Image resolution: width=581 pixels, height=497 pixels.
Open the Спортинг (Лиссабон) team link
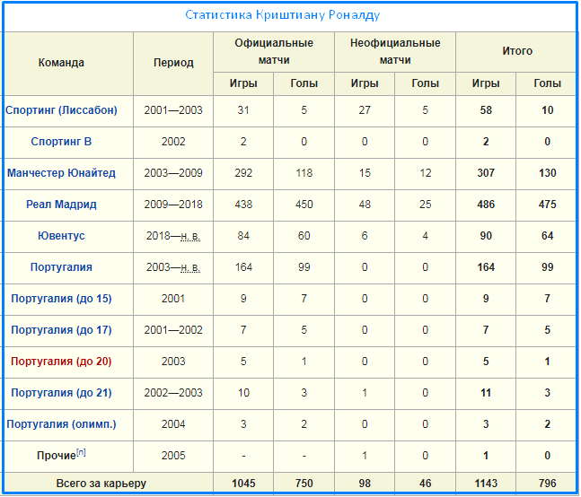(x=61, y=110)
